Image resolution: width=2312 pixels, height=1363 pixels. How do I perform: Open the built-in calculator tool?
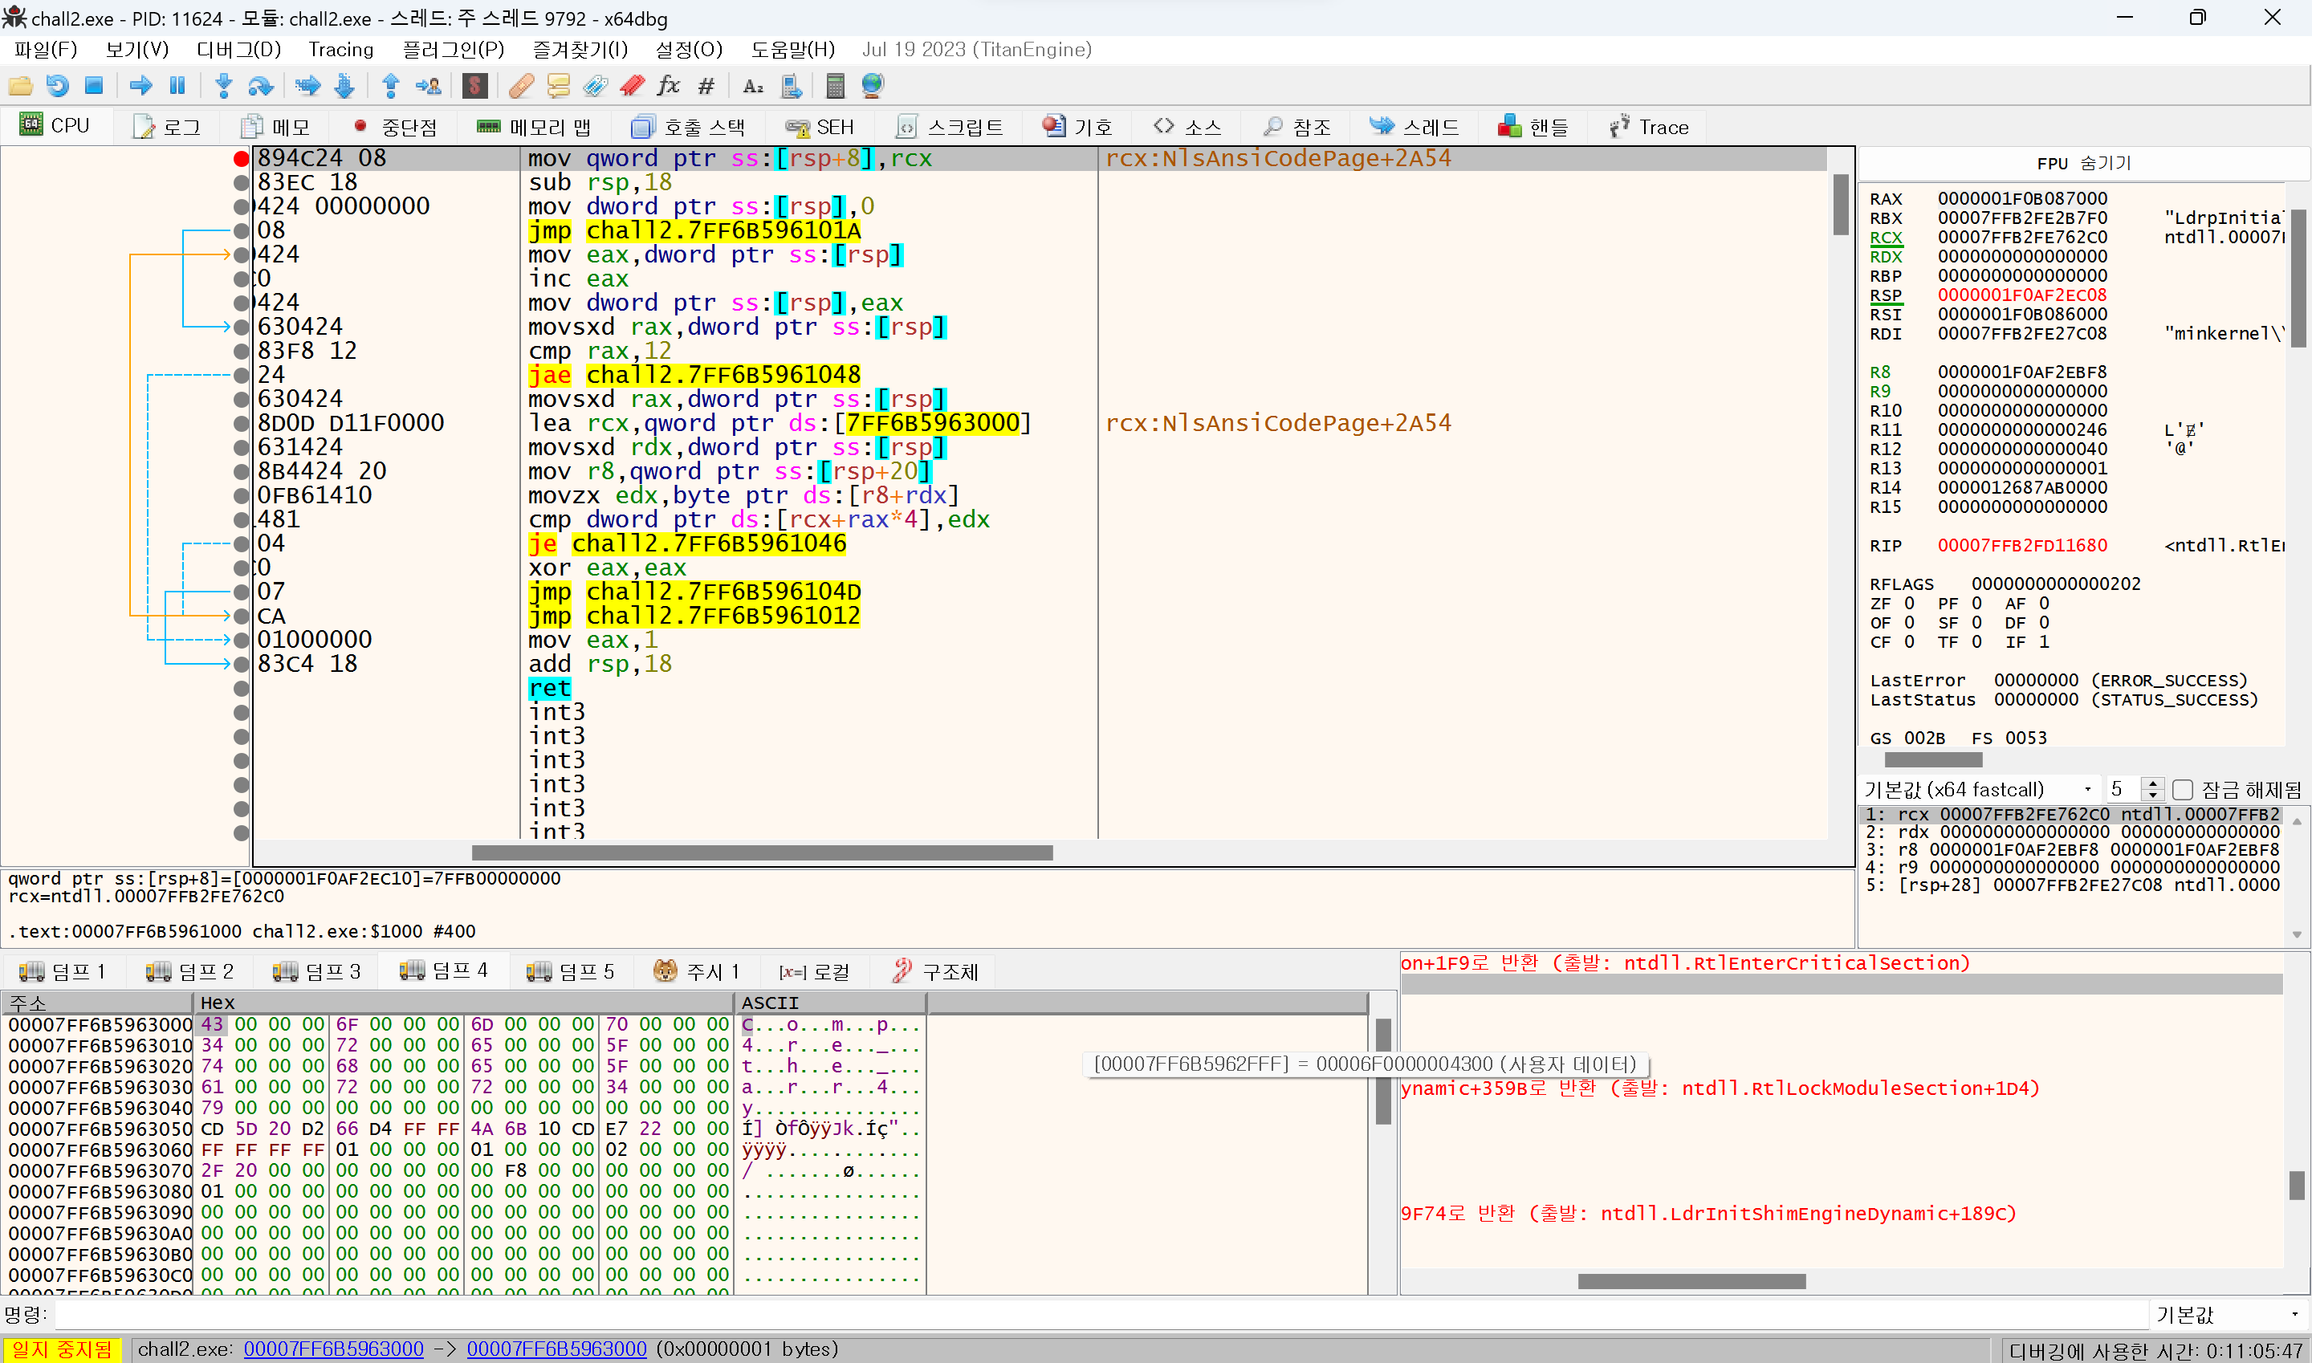[x=834, y=85]
